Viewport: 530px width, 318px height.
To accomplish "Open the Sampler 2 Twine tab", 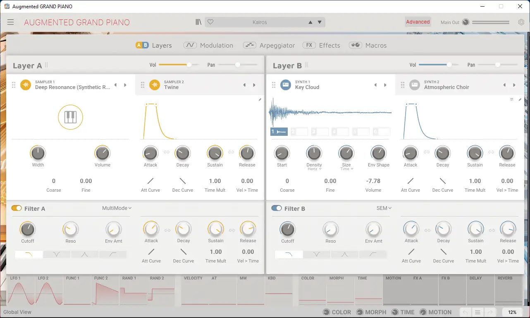I will 199,85.
